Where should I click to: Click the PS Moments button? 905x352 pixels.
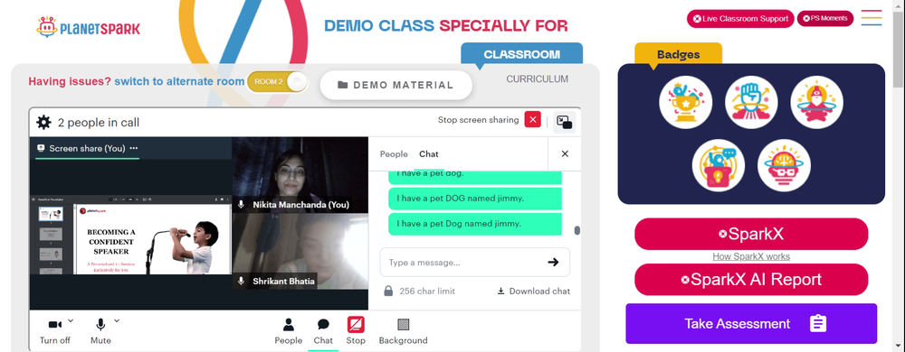pyautogui.click(x=824, y=18)
